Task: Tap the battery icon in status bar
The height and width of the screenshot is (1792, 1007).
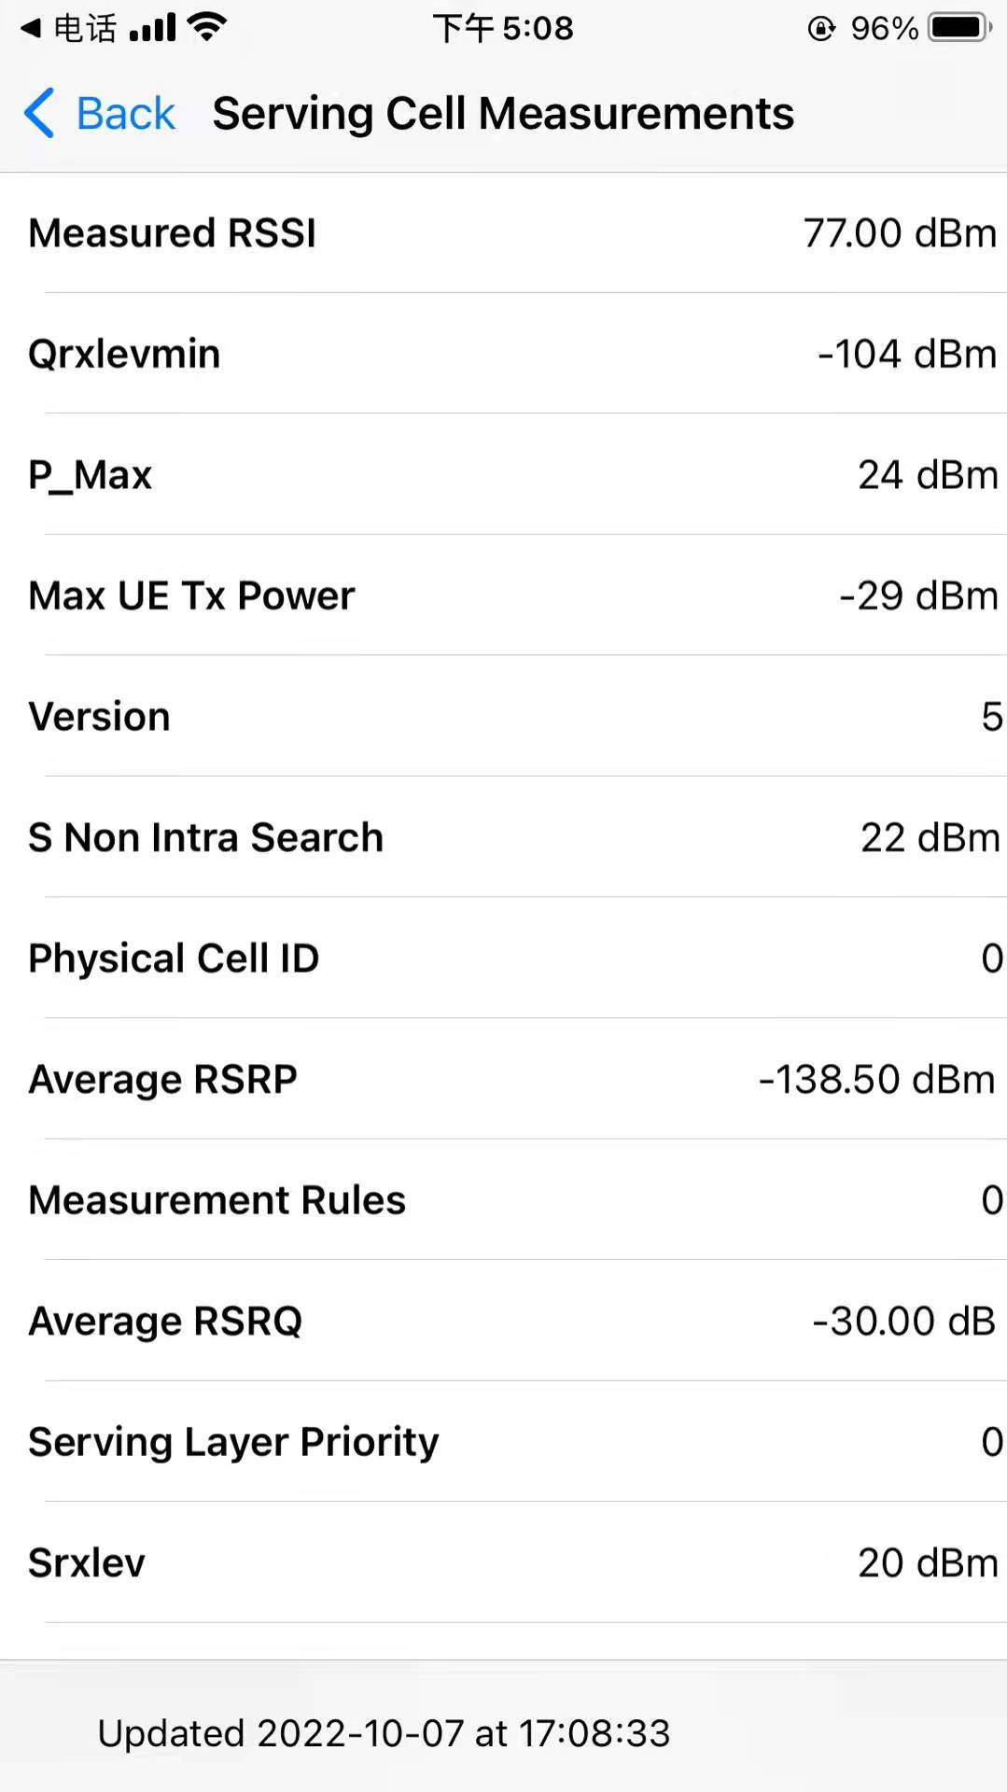Action: 959,28
